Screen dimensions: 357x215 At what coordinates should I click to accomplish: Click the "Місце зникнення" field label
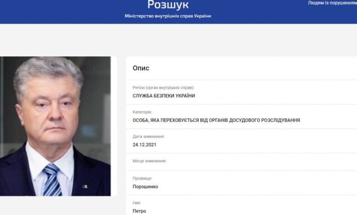pos(149,161)
